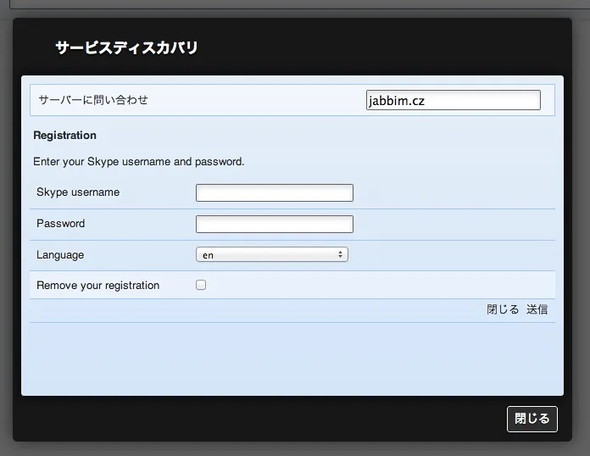Click the dark dialog footer left of 閉じる
Screen dimensions: 590x456
254,419
